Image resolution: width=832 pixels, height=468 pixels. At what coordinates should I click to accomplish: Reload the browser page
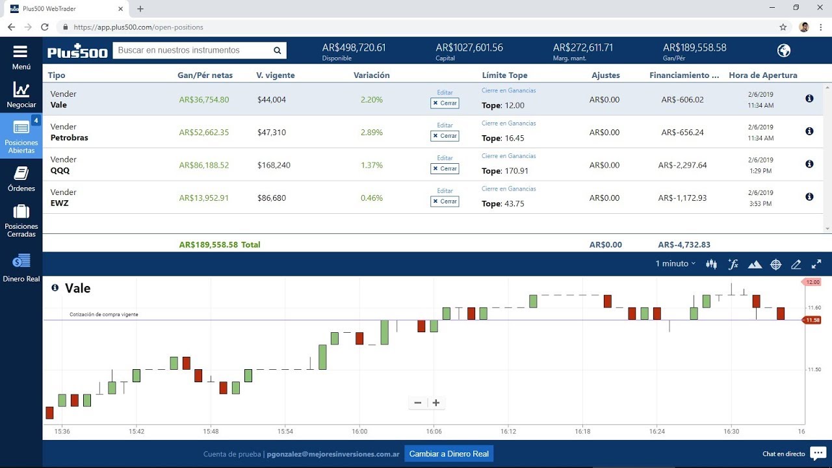44,27
